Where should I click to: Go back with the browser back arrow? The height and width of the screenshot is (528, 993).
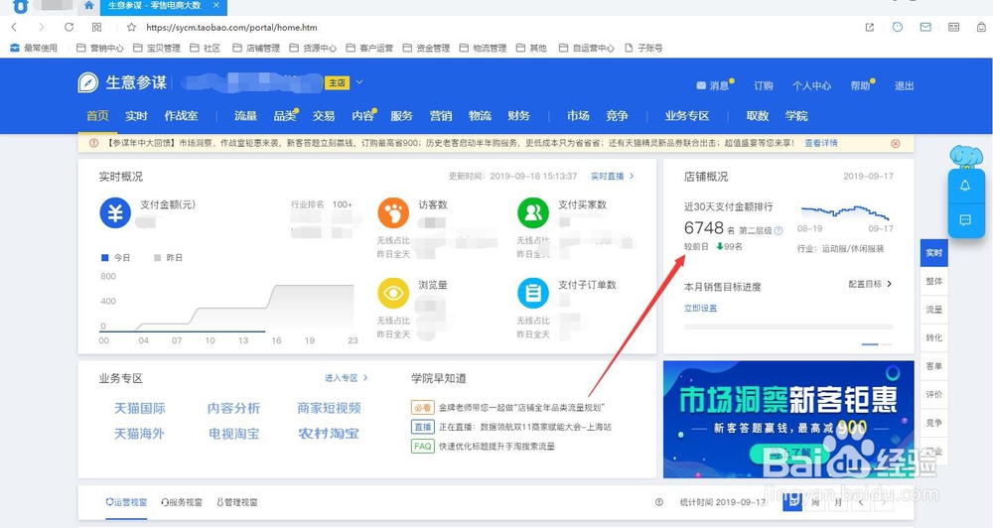pos(14,27)
